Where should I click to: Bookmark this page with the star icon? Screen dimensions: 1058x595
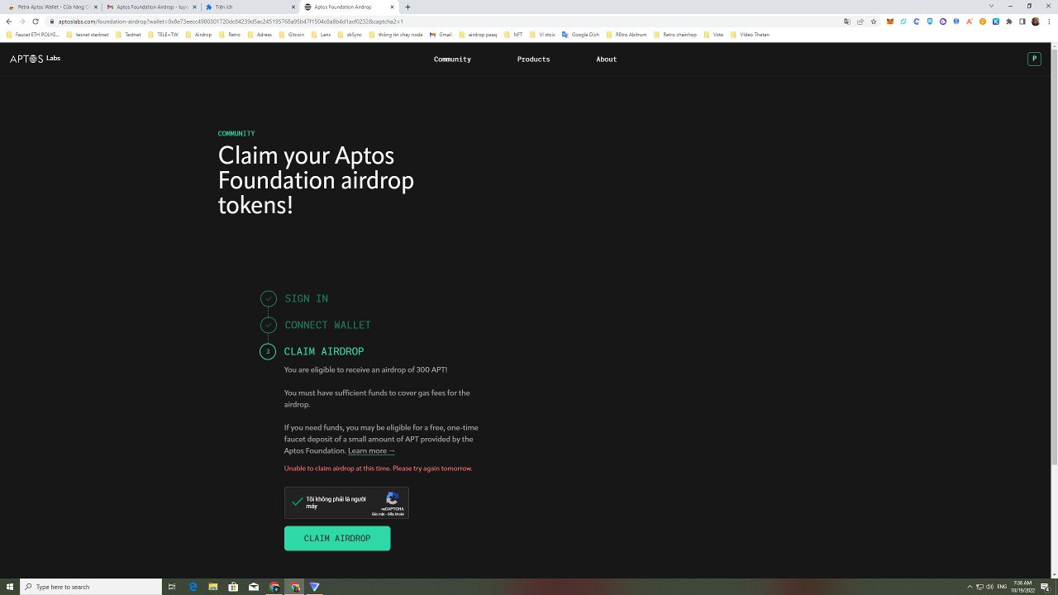tap(874, 21)
